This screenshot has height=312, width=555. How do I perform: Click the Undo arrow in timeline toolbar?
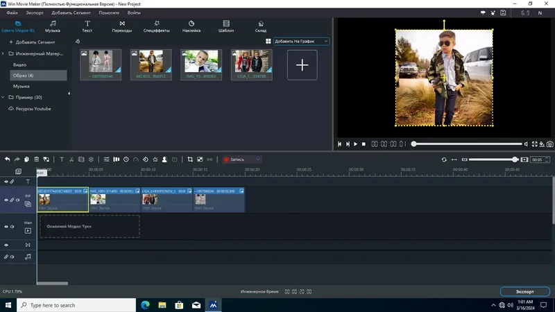(x=8, y=159)
